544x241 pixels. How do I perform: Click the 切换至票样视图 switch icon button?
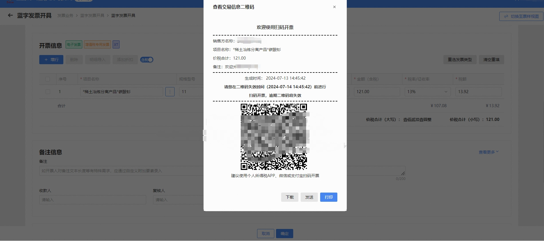[521, 16]
